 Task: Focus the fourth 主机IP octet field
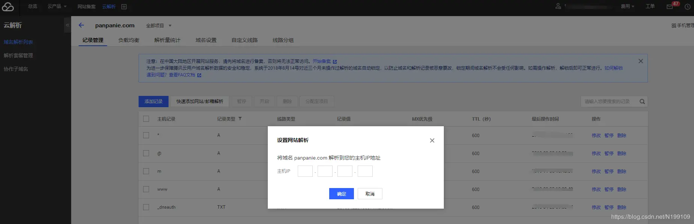(x=365, y=171)
